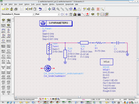Open the Simulate menu
The height and width of the screenshot is (104, 139).
tap(45, 4)
